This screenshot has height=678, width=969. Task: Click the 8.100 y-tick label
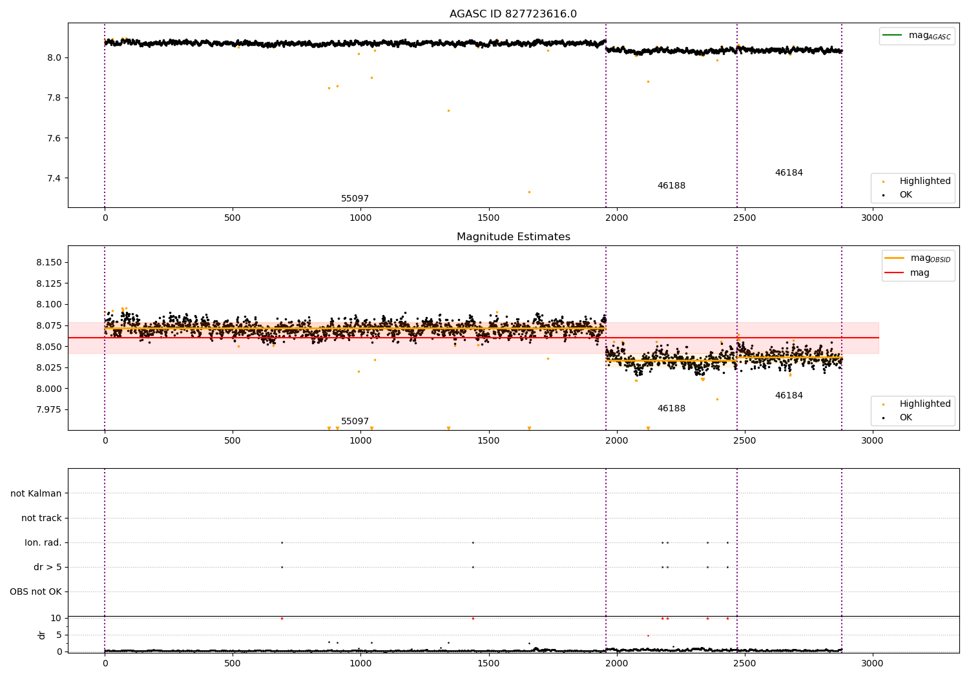(49, 305)
